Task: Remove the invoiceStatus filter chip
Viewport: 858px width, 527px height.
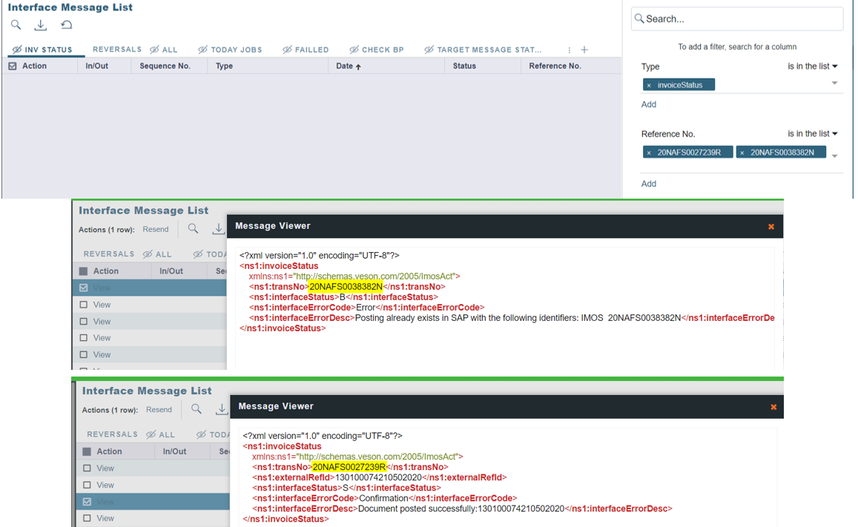Action: coord(649,85)
